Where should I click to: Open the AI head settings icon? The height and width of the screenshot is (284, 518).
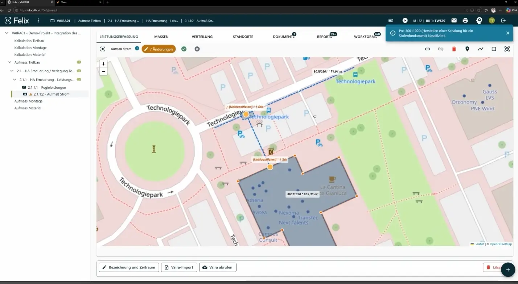tap(479, 21)
